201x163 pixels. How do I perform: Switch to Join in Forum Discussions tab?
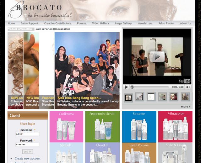pos(53,29)
